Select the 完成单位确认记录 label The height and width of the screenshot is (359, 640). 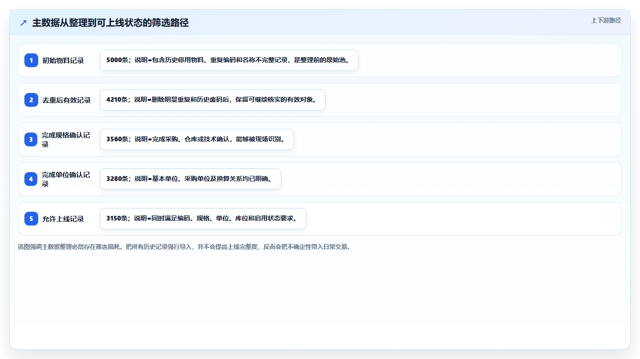(66, 179)
